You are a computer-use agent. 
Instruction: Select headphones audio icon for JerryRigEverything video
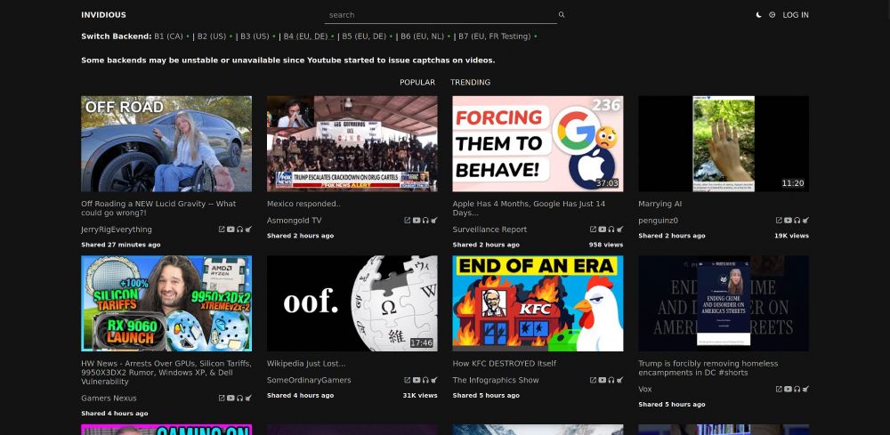tap(239, 230)
